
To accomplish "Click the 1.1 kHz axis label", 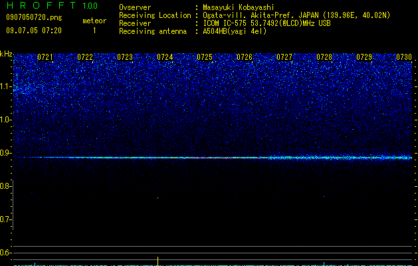I will (5, 86).
